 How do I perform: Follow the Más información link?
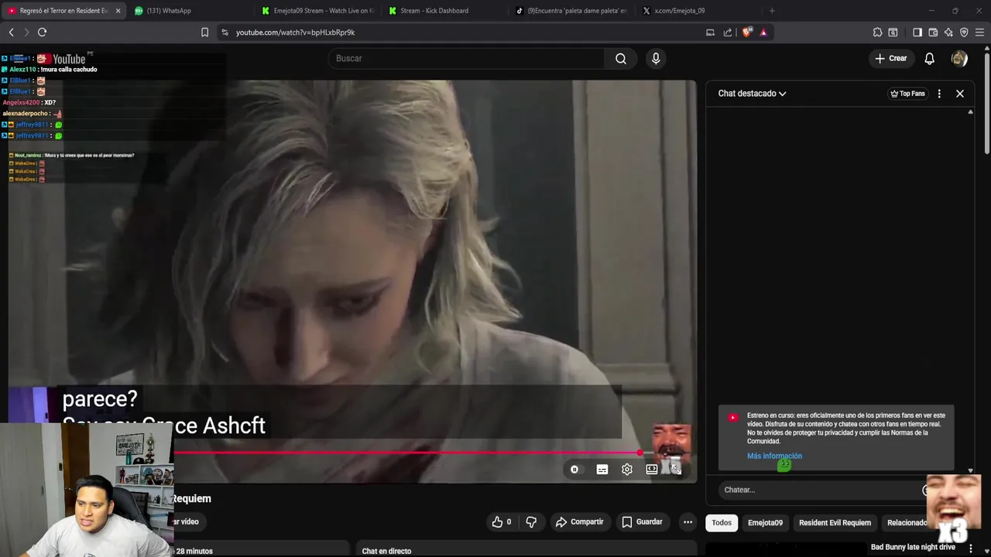[x=774, y=456]
